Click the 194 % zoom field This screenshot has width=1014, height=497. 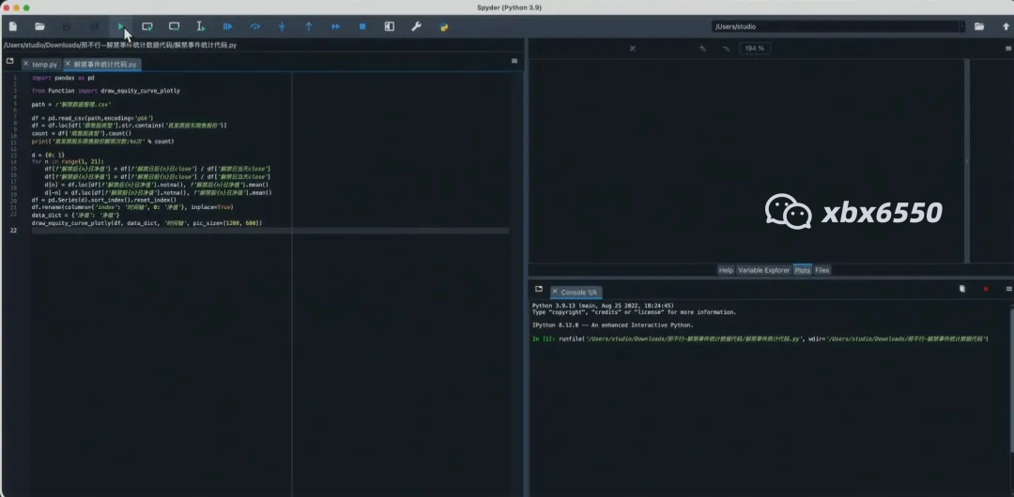click(x=754, y=49)
